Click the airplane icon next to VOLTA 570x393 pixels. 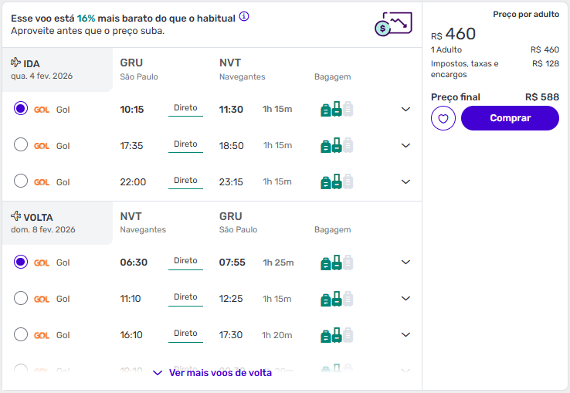[15, 216]
